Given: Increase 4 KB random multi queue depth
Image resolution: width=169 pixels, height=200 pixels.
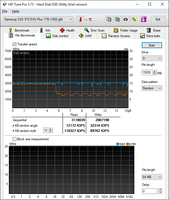Looking at the screenshot, I should tap(51, 129).
